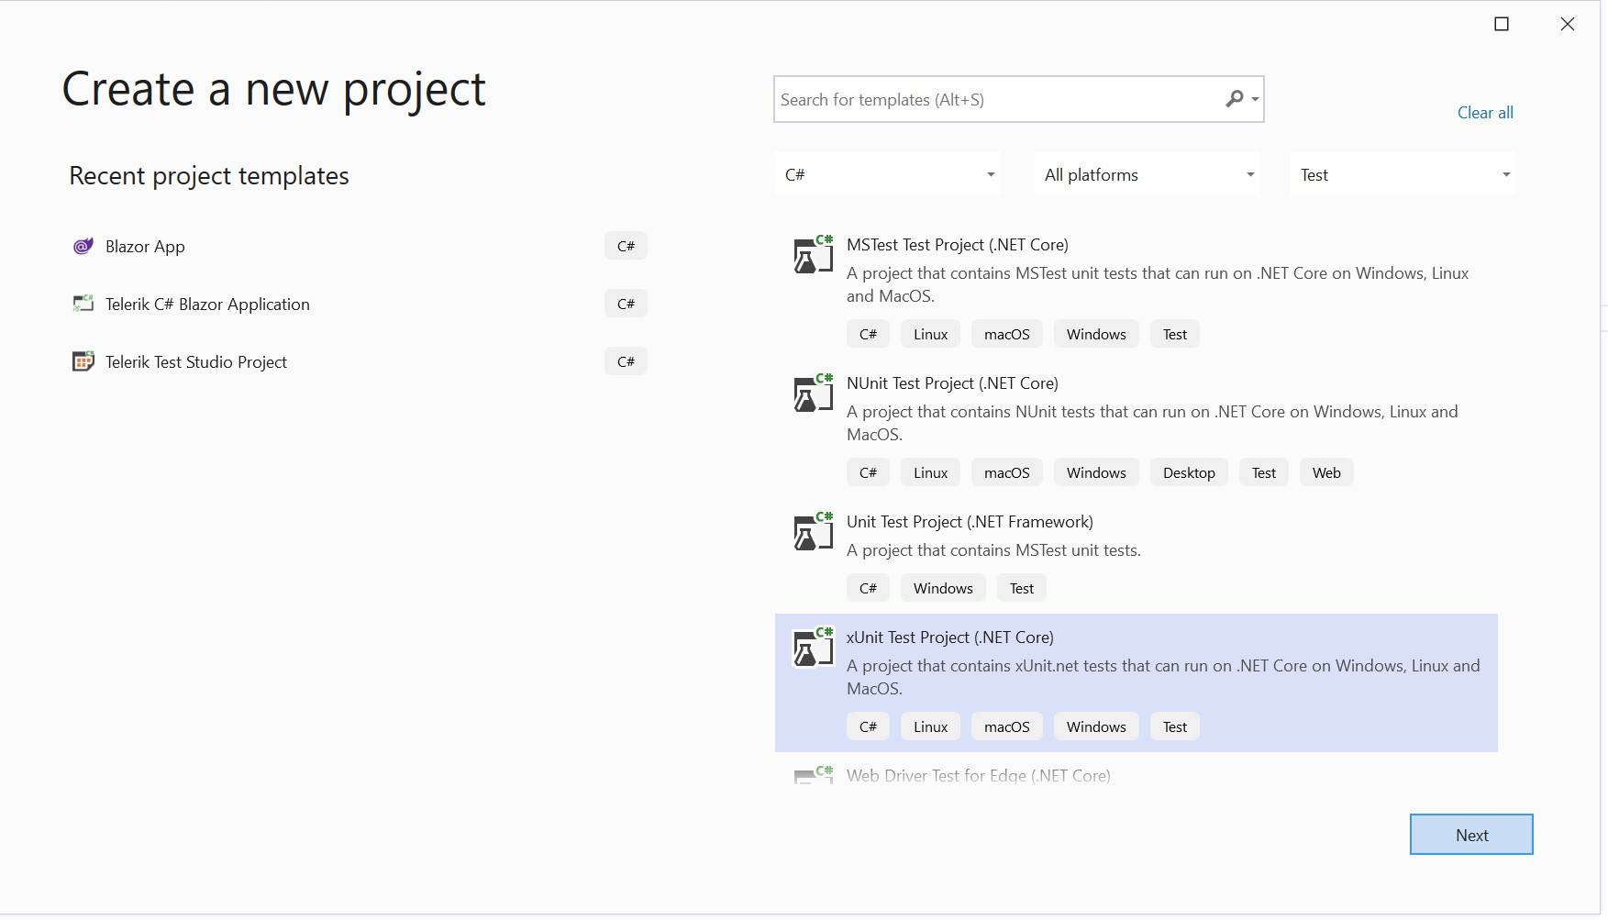Expand the search options arrow beside magnifier
Screen dimensions: 1608x920
[x=1255, y=99]
